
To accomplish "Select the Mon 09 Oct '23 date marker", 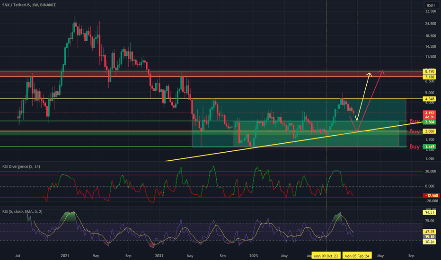I will (x=326, y=256).
